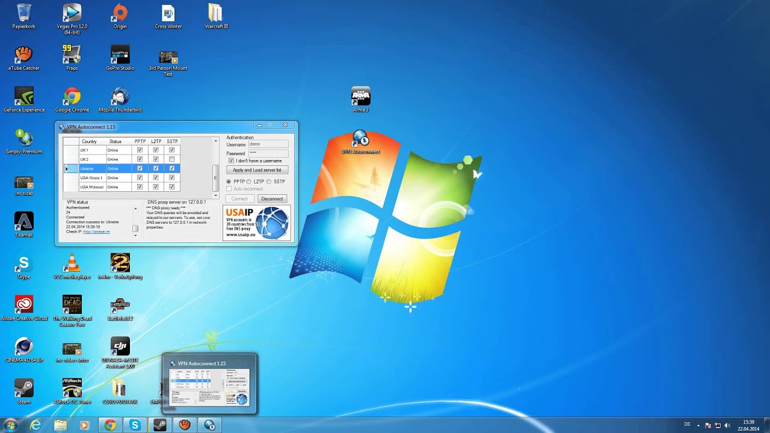Click the server list scroll-down arrow
The width and height of the screenshot is (770, 433).
tap(216, 195)
